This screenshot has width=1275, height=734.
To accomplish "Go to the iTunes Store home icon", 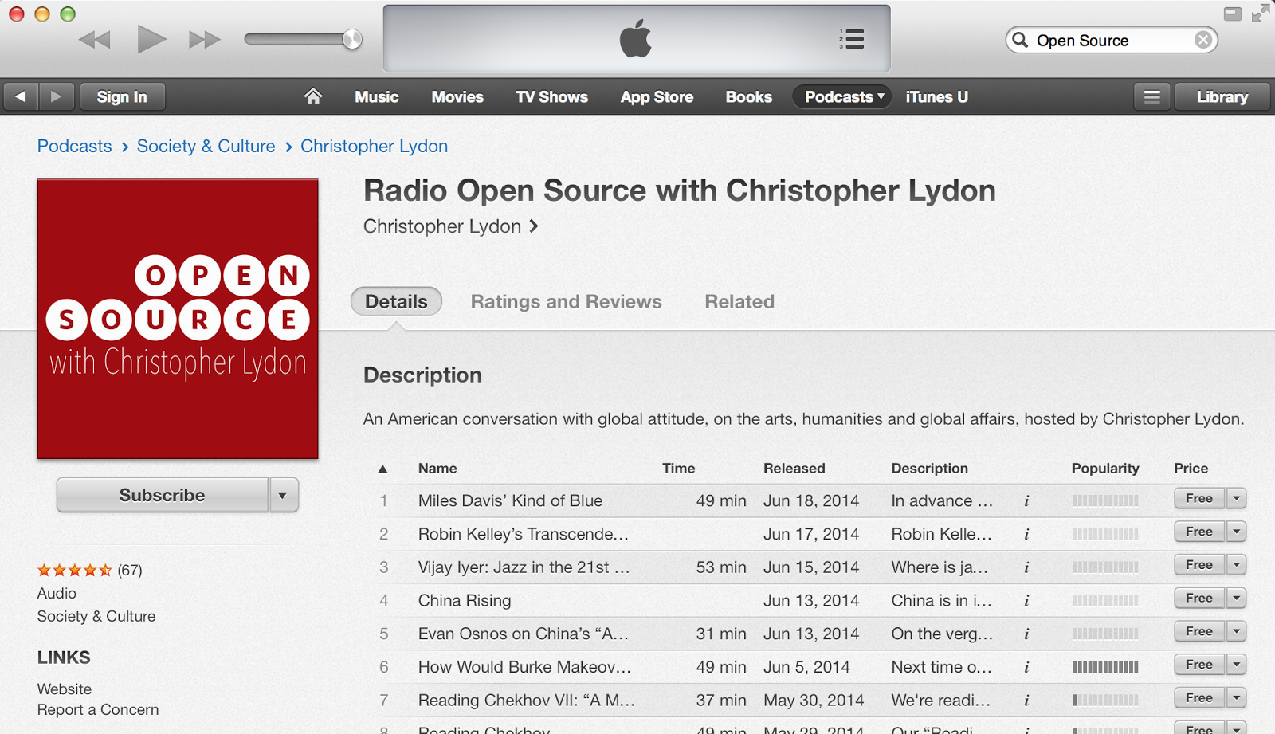I will click(x=313, y=96).
